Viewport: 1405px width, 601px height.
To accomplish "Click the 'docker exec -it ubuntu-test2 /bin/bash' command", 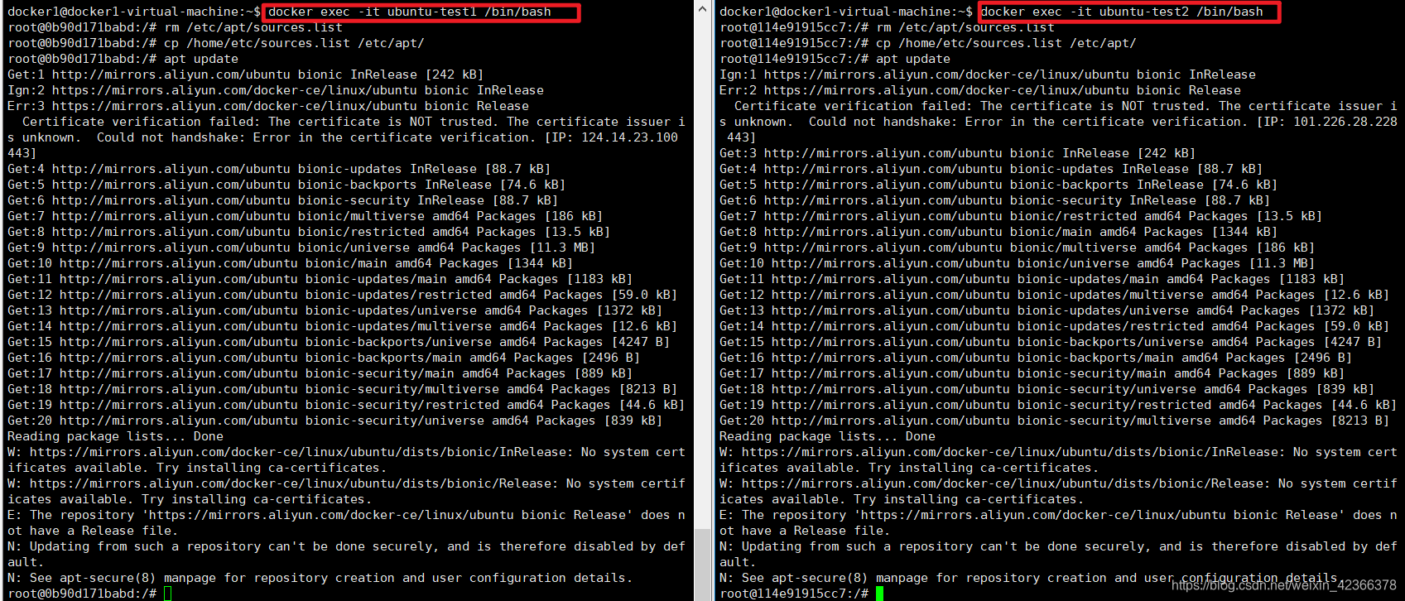I will coord(1122,12).
